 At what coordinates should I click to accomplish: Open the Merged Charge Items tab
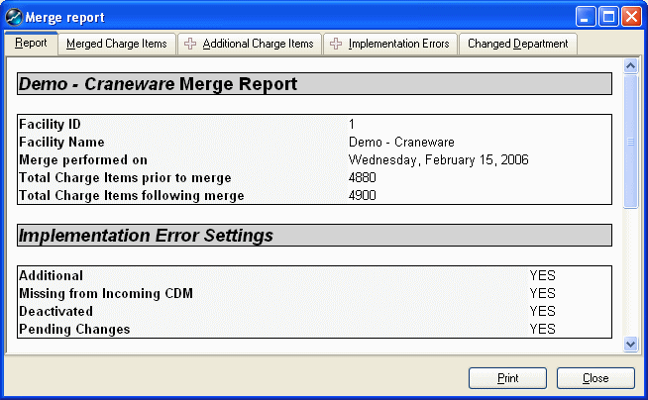point(117,44)
